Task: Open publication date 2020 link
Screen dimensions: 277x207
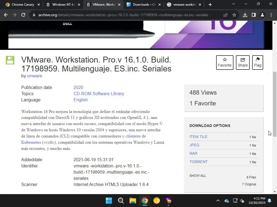Action: [x=78, y=88]
